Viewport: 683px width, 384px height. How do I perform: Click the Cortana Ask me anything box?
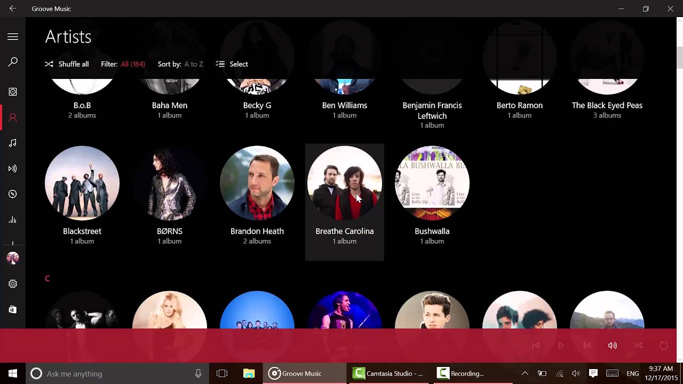tap(117, 373)
